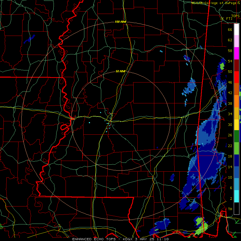Click the legend value "62"
The width and height of the screenshot is (241, 241).
pyautogui.click(x=230, y=40)
